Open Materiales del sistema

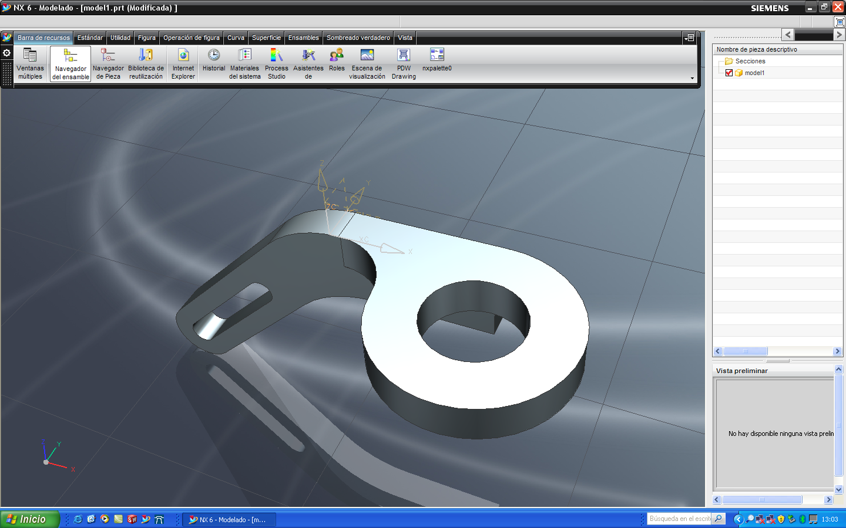pos(244,63)
